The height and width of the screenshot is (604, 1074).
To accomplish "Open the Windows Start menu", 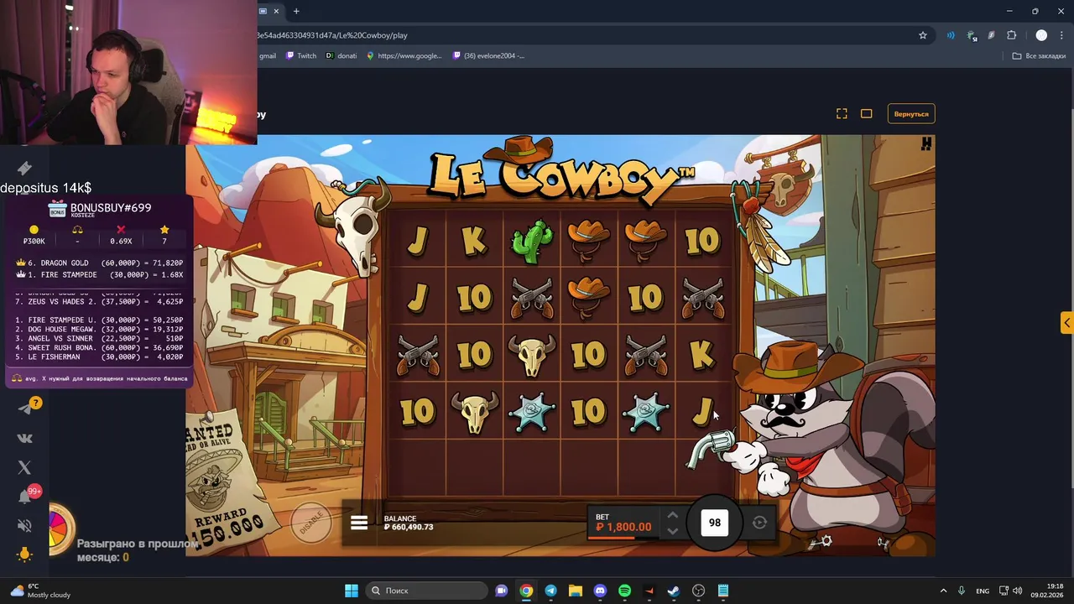I will point(352,591).
